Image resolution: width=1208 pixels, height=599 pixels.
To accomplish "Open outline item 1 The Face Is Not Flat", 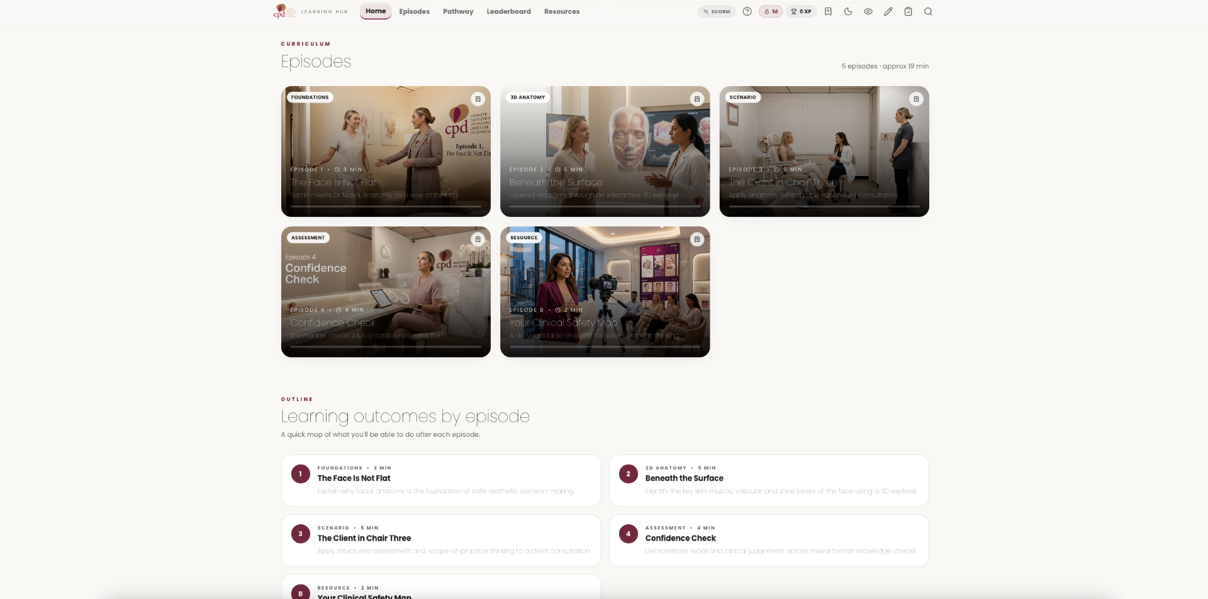I will coord(441,480).
